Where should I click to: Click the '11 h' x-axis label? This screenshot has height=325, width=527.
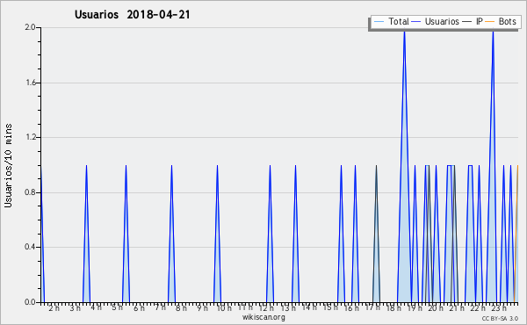pyautogui.click(x=245, y=307)
